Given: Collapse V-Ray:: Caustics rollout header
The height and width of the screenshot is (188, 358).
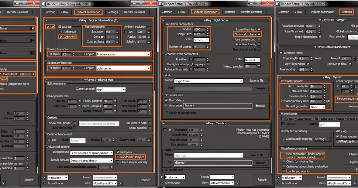Looking at the screenshot, I should (x=216, y=123).
